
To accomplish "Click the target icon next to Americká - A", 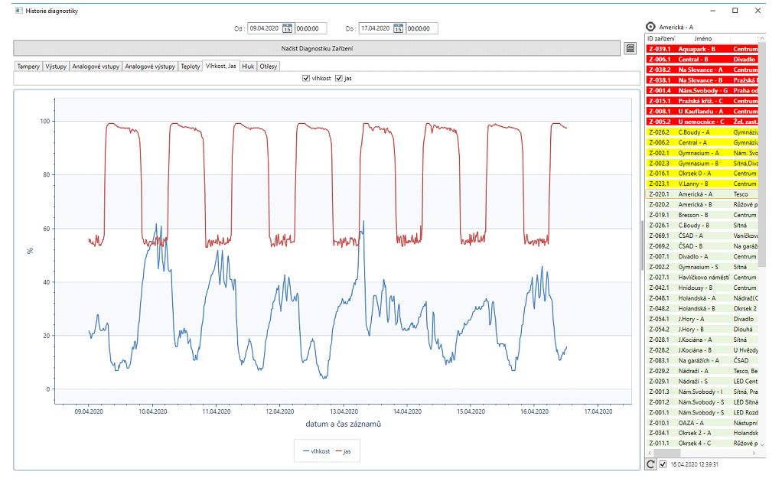I will [651, 26].
